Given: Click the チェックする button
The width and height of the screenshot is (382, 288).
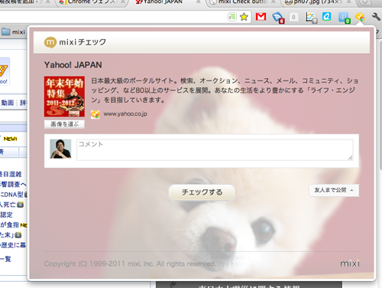Looking at the screenshot, I should pyautogui.click(x=202, y=192).
